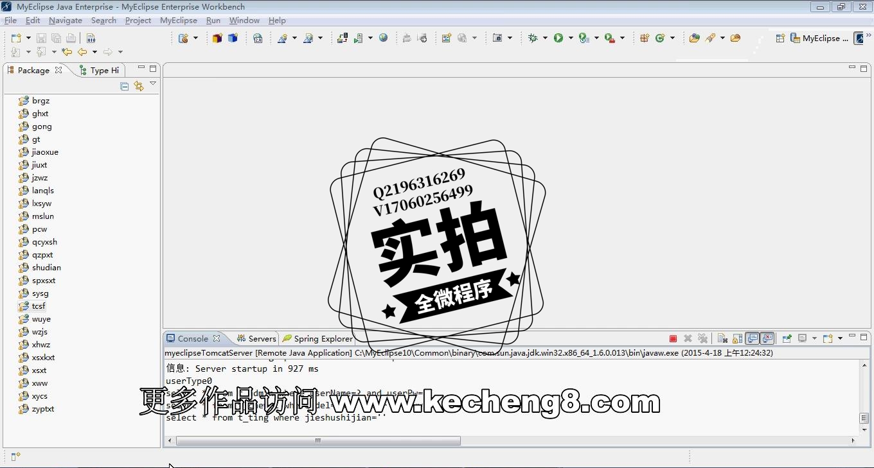Screen dimensions: 874x468
Task: Toggle Show Console on standard error change
Action: pos(767,338)
